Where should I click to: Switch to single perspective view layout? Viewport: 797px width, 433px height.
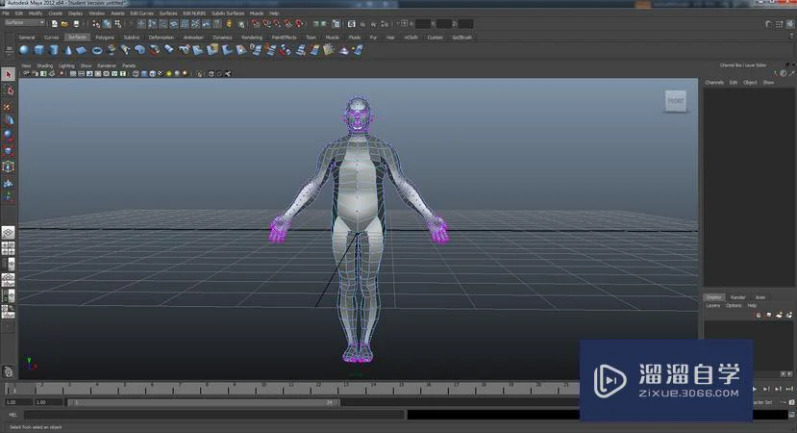(x=8, y=233)
